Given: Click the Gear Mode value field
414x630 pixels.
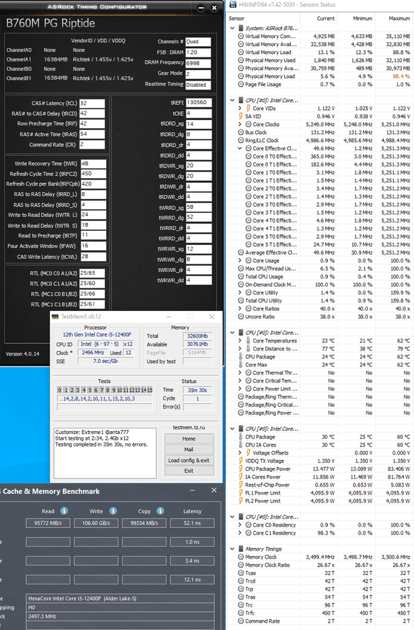Looking at the screenshot, I should click(198, 74).
